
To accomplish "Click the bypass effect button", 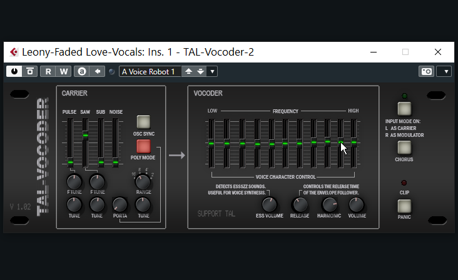I will [x=30, y=71].
